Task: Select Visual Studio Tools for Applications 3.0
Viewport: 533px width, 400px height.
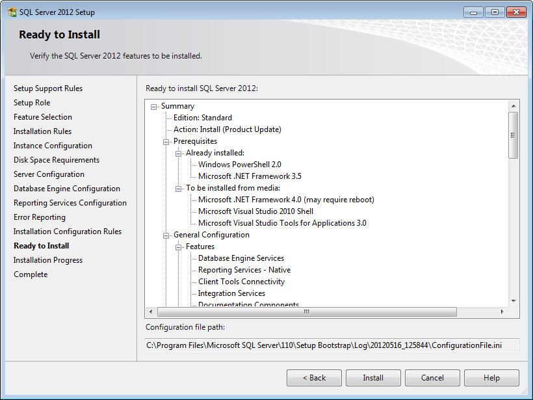Action: coord(282,223)
